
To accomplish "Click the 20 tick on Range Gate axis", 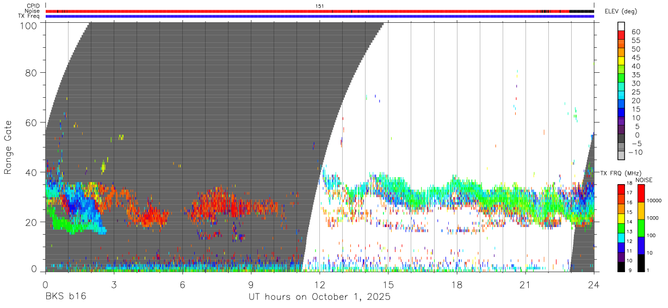I will [33, 222].
